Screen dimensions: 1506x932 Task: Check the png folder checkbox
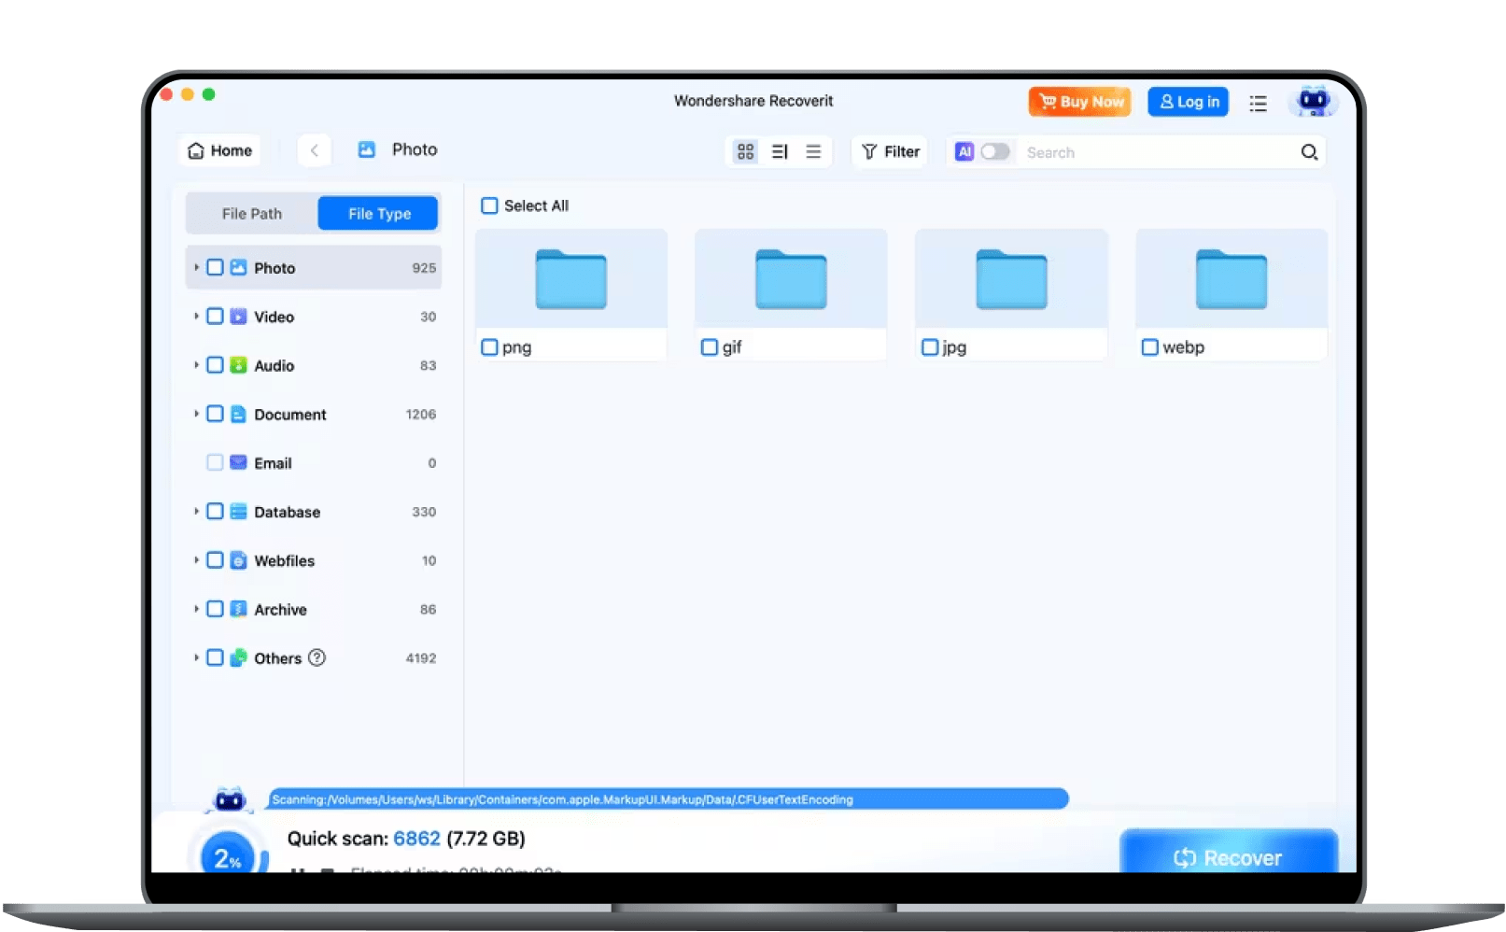[489, 347]
